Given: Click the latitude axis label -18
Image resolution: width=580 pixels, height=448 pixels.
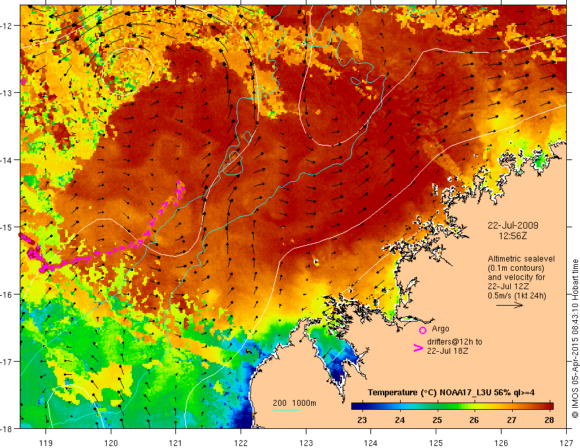Looking at the screenshot, I should pyautogui.click(x=7, y=428).
